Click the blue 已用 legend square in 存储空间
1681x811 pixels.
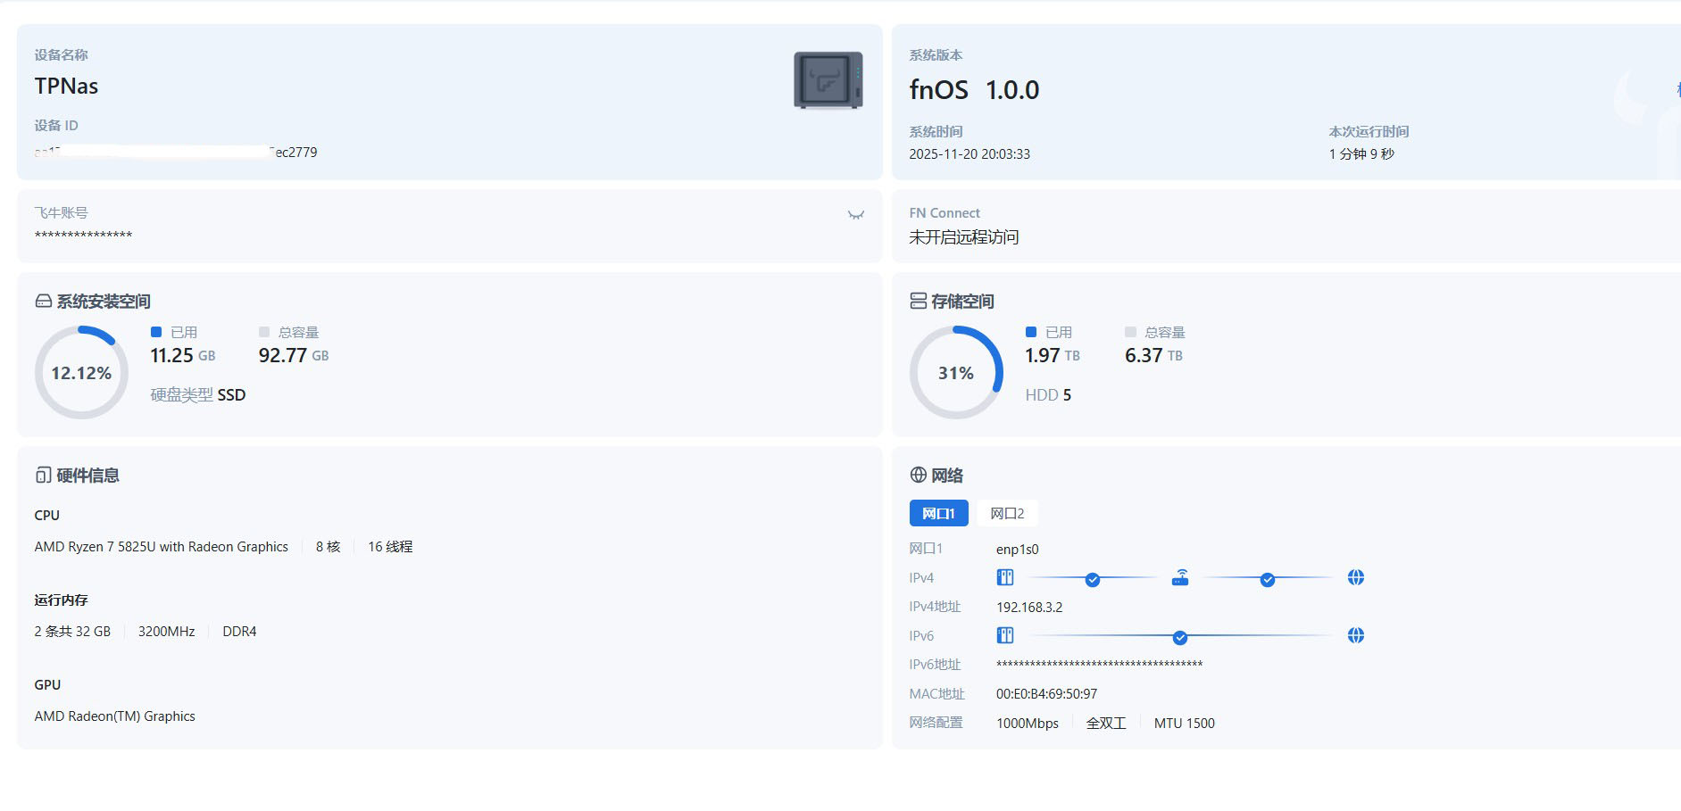[1031, 332]
